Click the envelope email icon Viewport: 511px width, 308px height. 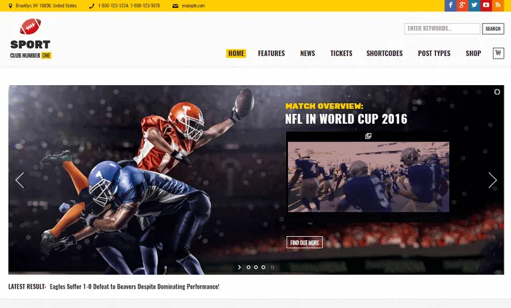point(176,6)
